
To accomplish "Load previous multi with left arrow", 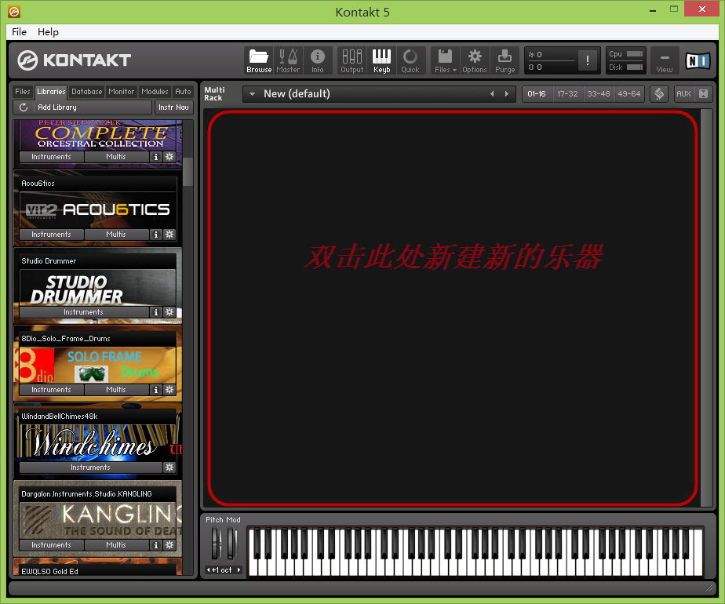I will (x=492, y=94).
